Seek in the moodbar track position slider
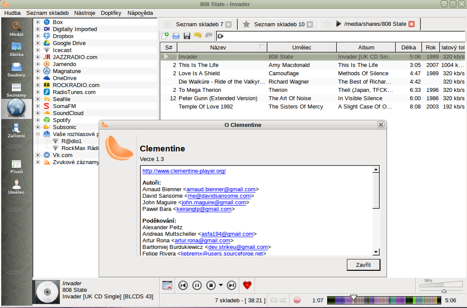The width and height of the screenshot is (467, 308). 384,300
